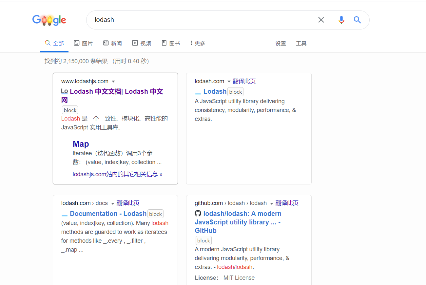Expand the dropdown next to lodash.com › docs

(112, 203)
